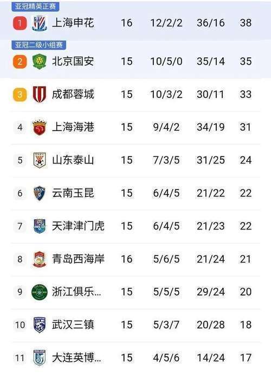Click the Tianjin Jinmen Tiger badge
The image size is (271, 374).
[x=40, y=226]
